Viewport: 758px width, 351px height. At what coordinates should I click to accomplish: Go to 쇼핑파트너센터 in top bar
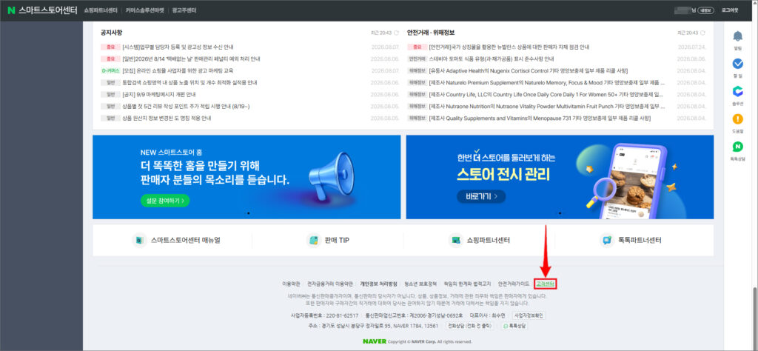click(x=101, y=10)
